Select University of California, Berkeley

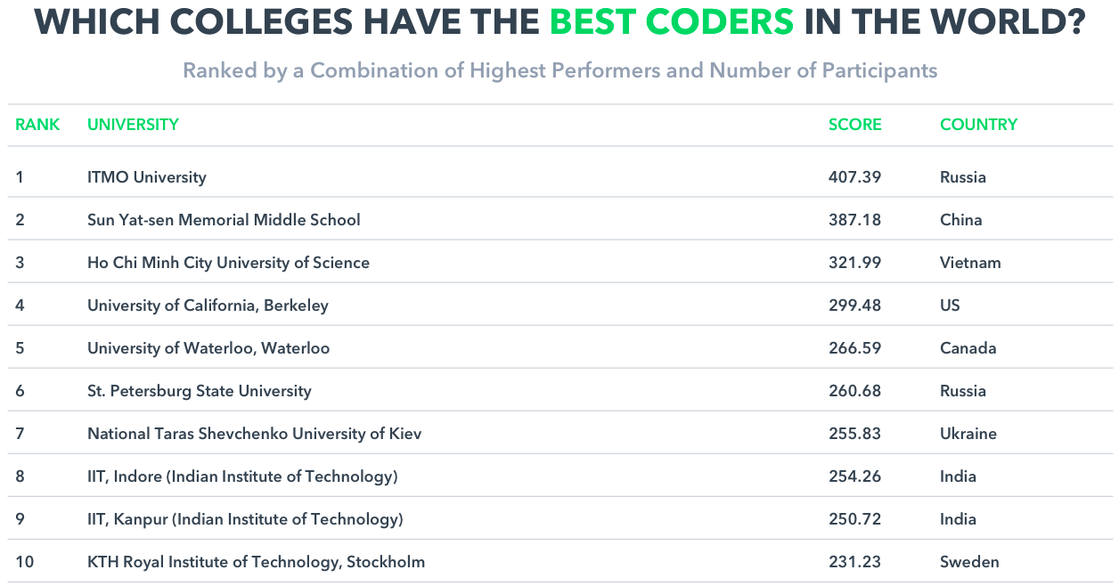(x=208, y=305)
